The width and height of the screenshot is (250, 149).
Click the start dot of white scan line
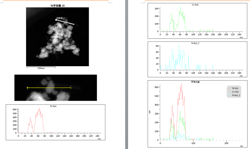(56, 20)
